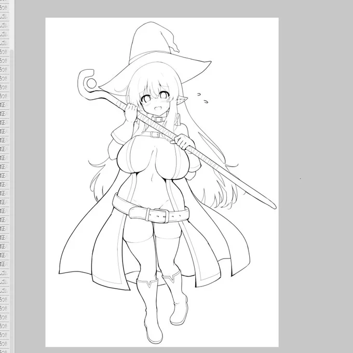353x353 pixels.
Task: Click the witch line-art drawing canvas
Action: [162, 182]
